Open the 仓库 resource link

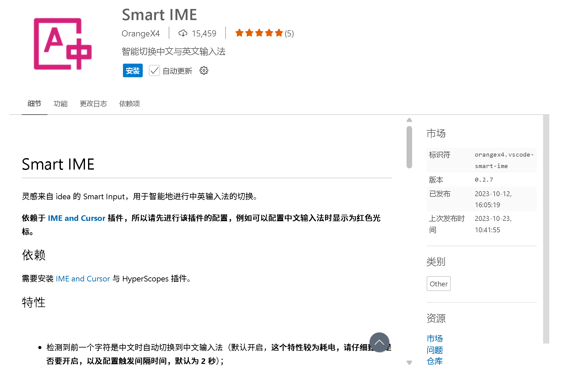pyautogui.click(x=435, y=361)
